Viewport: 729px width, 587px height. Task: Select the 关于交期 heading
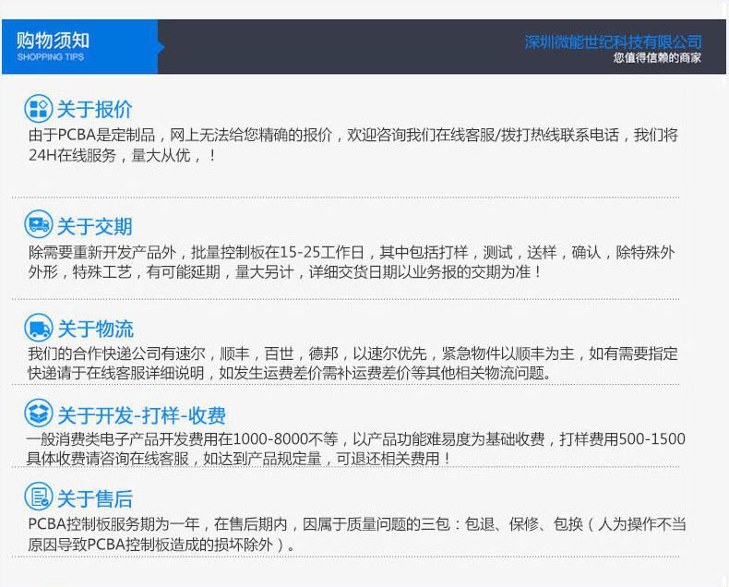coord(94,226)
